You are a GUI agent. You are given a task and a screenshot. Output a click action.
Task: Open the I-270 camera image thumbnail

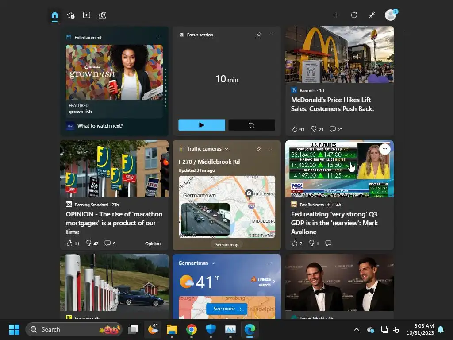click(205, 219)
